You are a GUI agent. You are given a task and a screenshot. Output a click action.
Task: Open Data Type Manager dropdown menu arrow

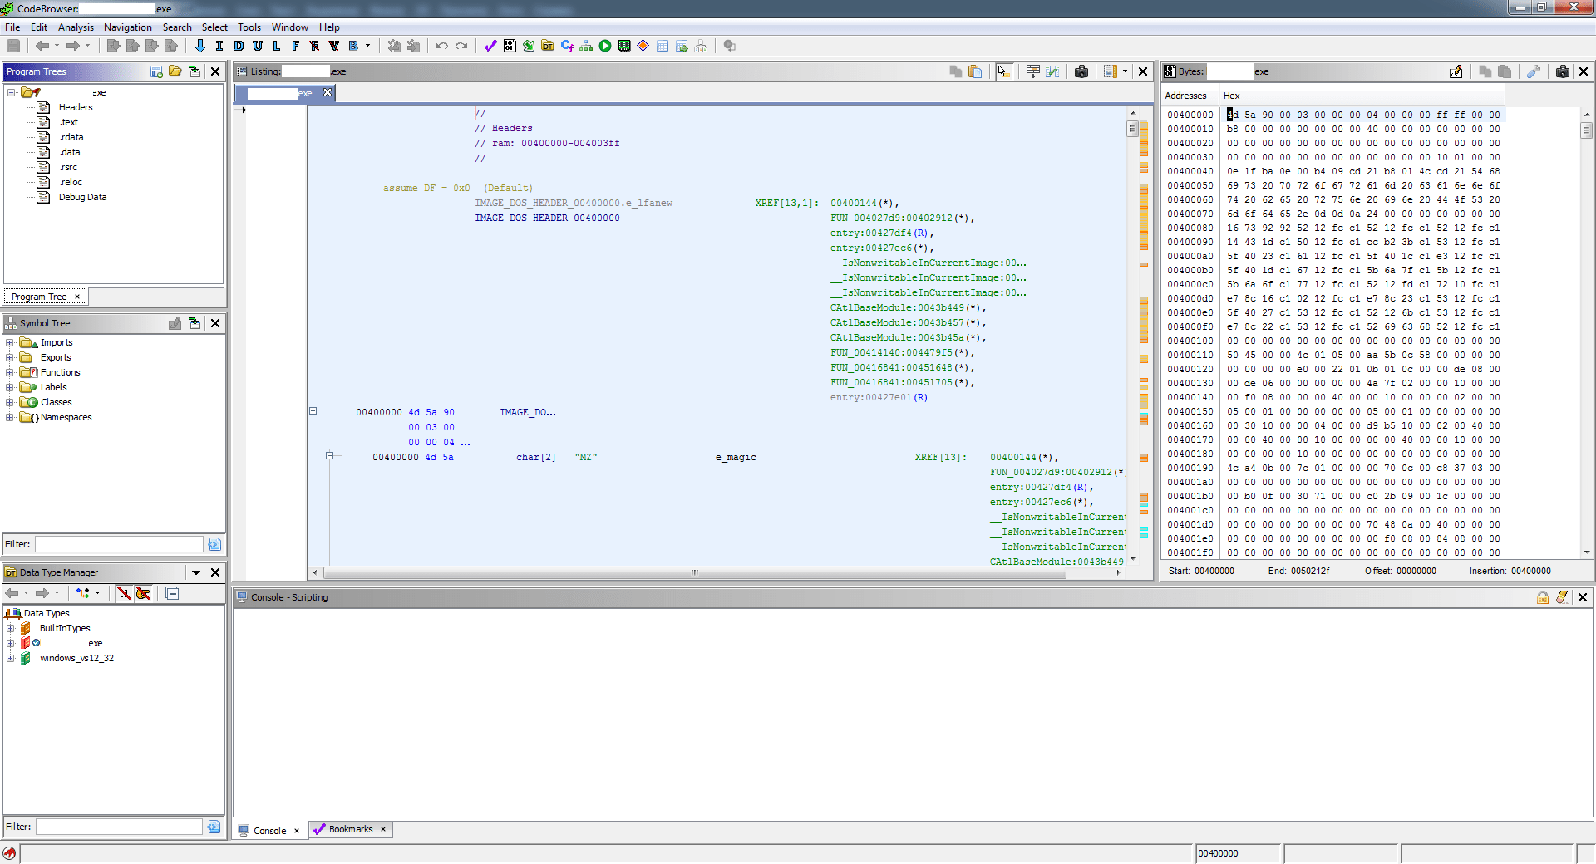click(x=196, y=572)
